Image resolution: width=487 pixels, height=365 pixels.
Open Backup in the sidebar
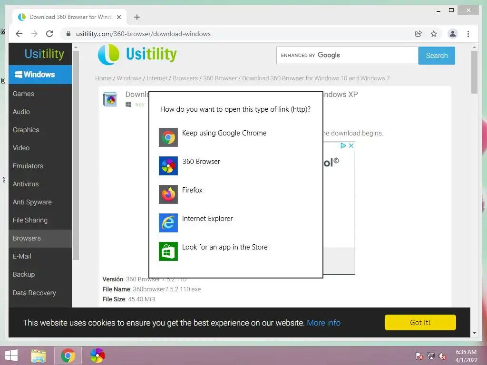point(24,274)
